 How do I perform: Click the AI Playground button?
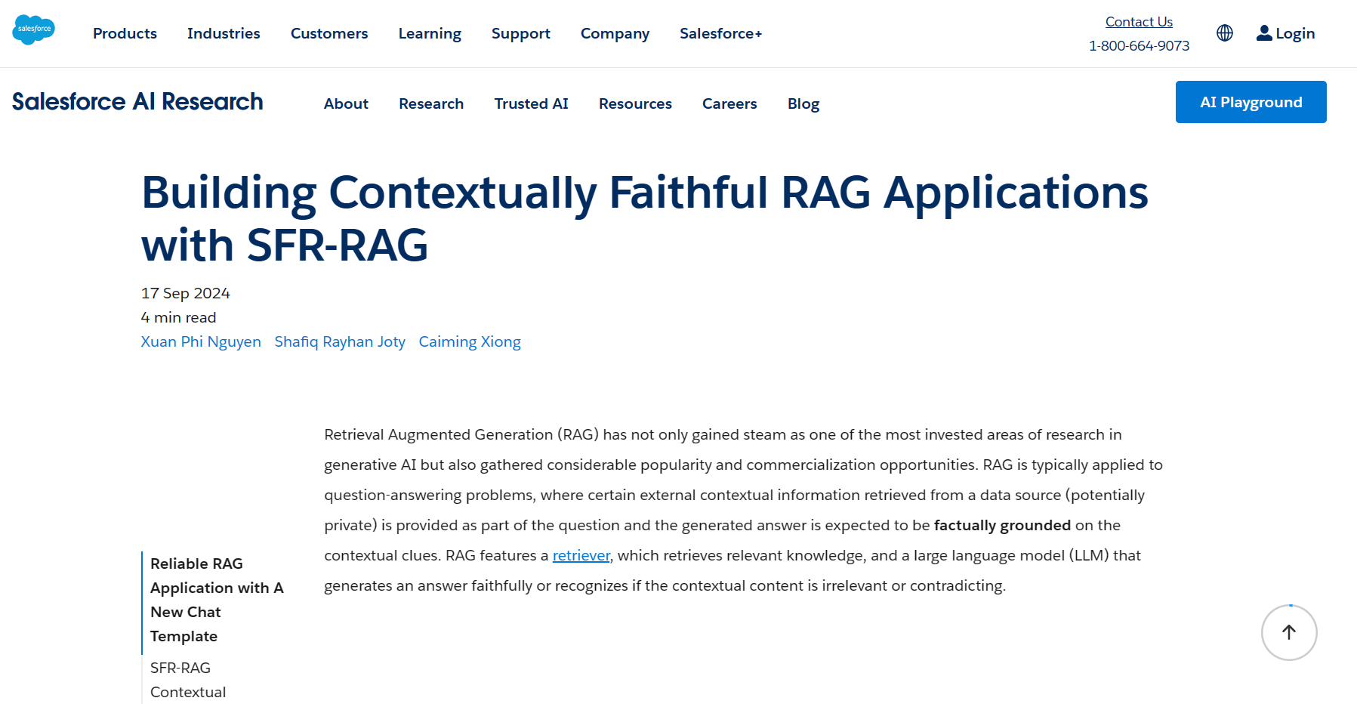[1251, 102]
